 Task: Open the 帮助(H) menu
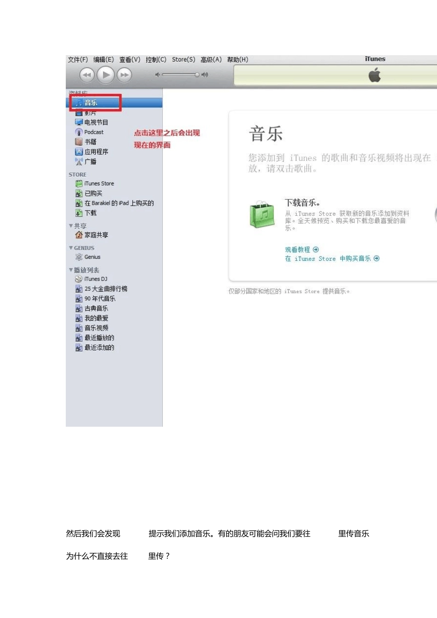237,59
